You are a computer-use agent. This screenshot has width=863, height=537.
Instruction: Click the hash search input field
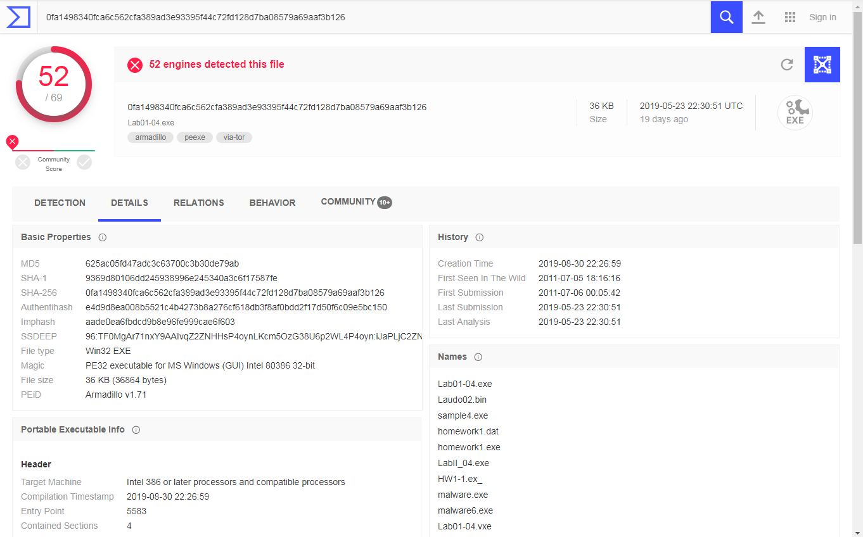374,17
